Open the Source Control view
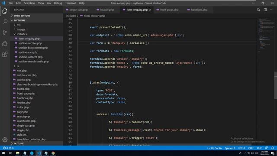 (5, 32)
